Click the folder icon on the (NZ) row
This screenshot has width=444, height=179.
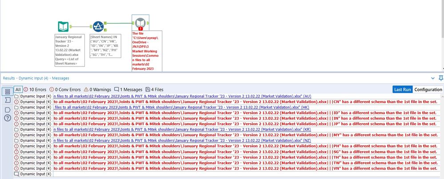point(16,140)
